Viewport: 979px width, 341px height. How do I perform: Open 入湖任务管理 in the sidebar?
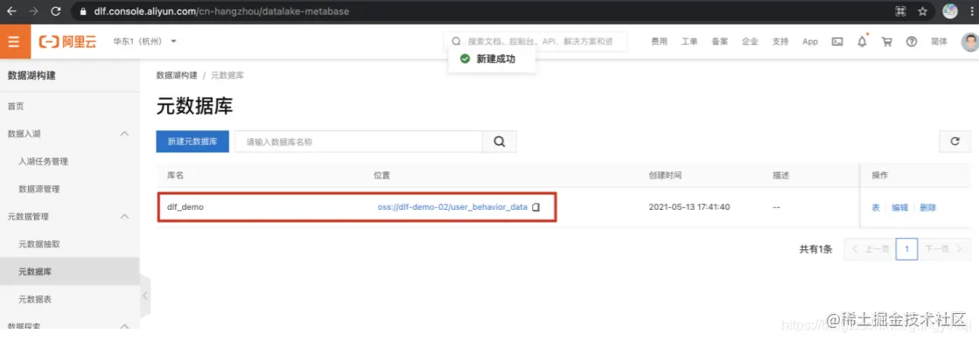43,161
